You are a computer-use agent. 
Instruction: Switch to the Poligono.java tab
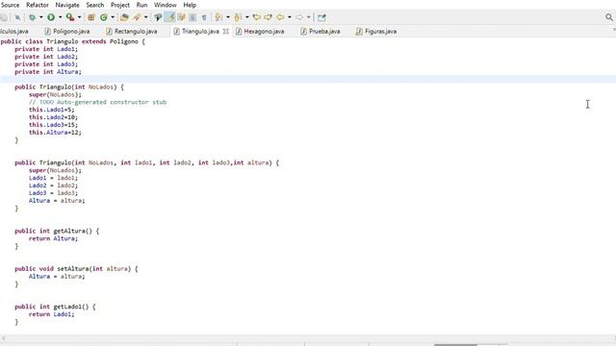click(67, 31)
